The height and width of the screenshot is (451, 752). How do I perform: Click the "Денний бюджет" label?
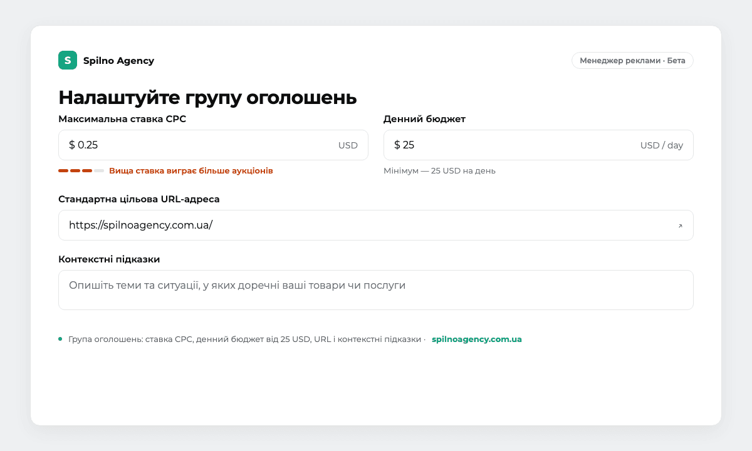pos(424,119)
